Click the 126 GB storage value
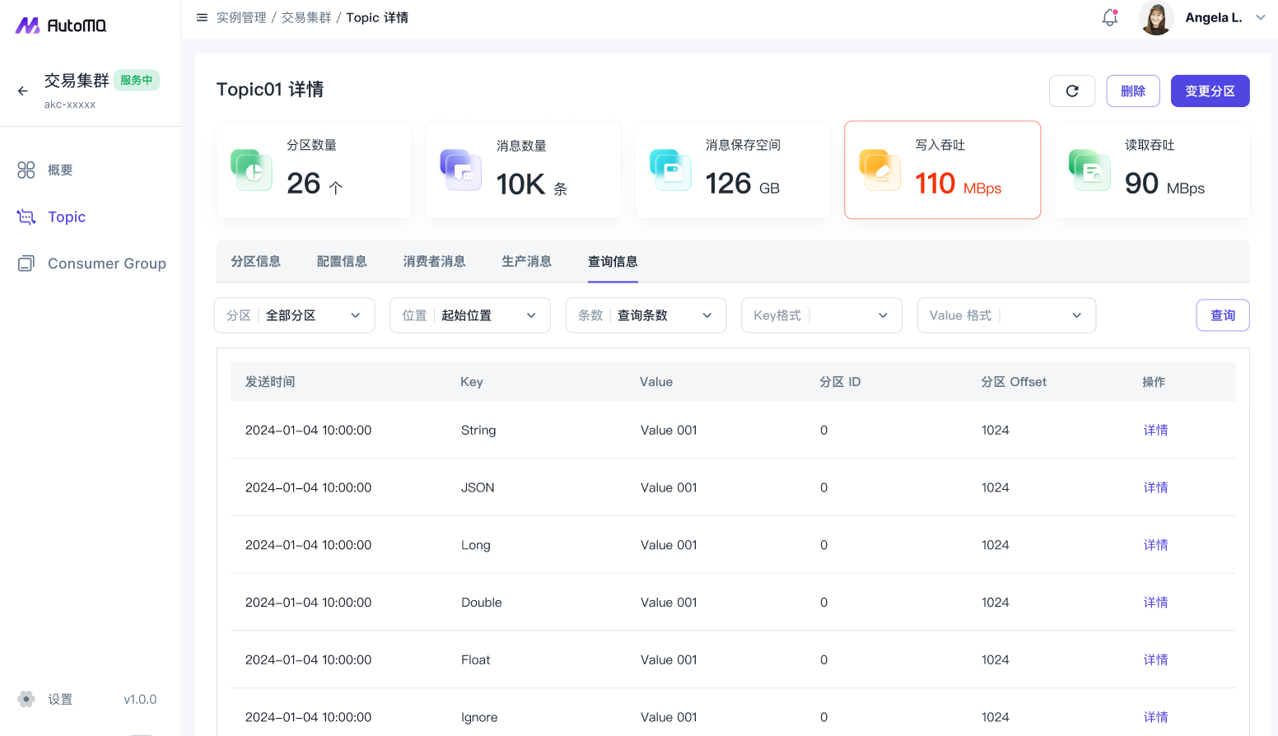The height and width of the screenshot is (736, 1278). (x=743, y=184)
